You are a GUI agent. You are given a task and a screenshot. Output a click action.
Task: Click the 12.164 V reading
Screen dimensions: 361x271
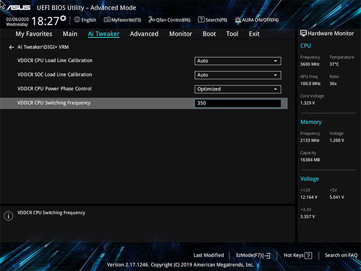point(308,197)
